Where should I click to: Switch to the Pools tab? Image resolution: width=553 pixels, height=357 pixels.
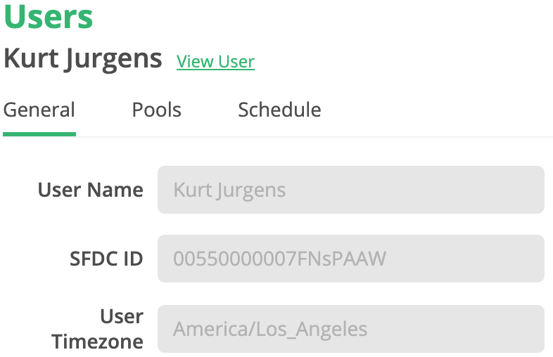tap(156, 110)
